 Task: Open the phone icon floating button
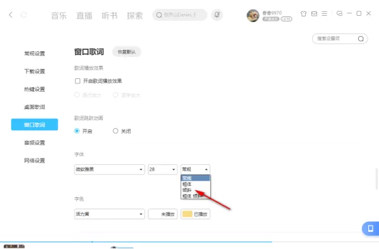[370, 228]
